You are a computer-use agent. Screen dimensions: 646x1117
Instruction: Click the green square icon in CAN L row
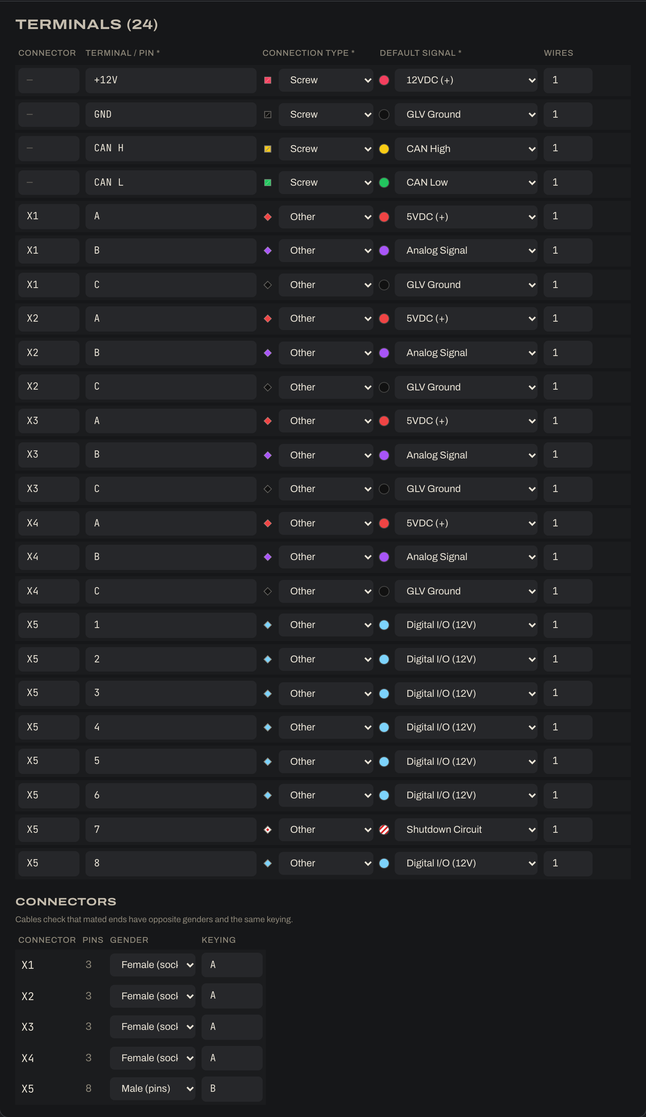click(x=268, y=183)
